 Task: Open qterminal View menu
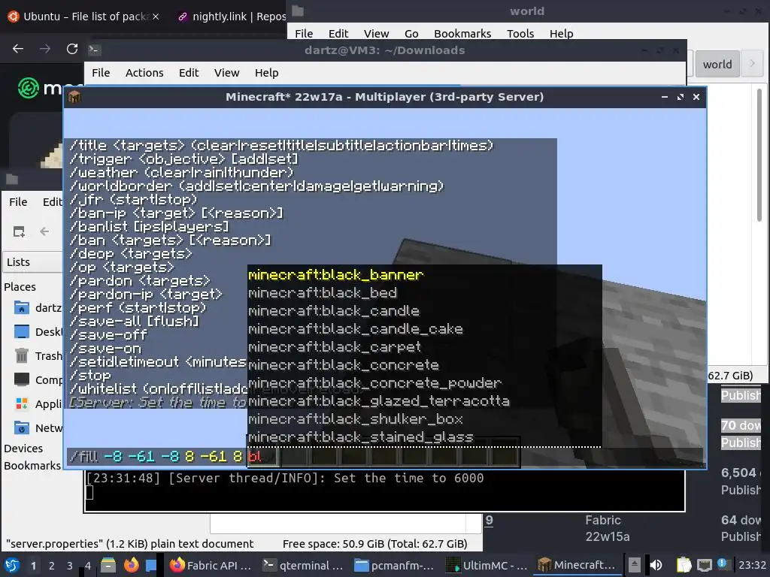(x=226, y=73)
